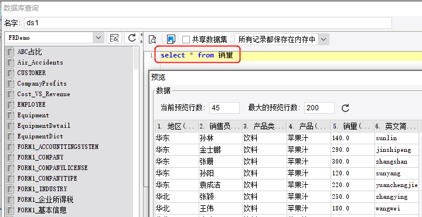This screenshot has height=217, width=422.
Task: Select the FORM1_COMPANYLICENSE table
Action: click(52, 168)
